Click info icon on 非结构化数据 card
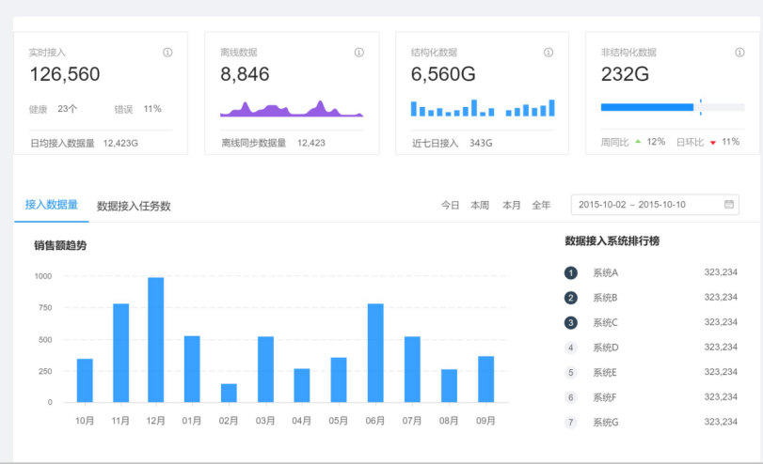Image resolution: width=763 pixels, height=464 pixels. pos(739,53)
